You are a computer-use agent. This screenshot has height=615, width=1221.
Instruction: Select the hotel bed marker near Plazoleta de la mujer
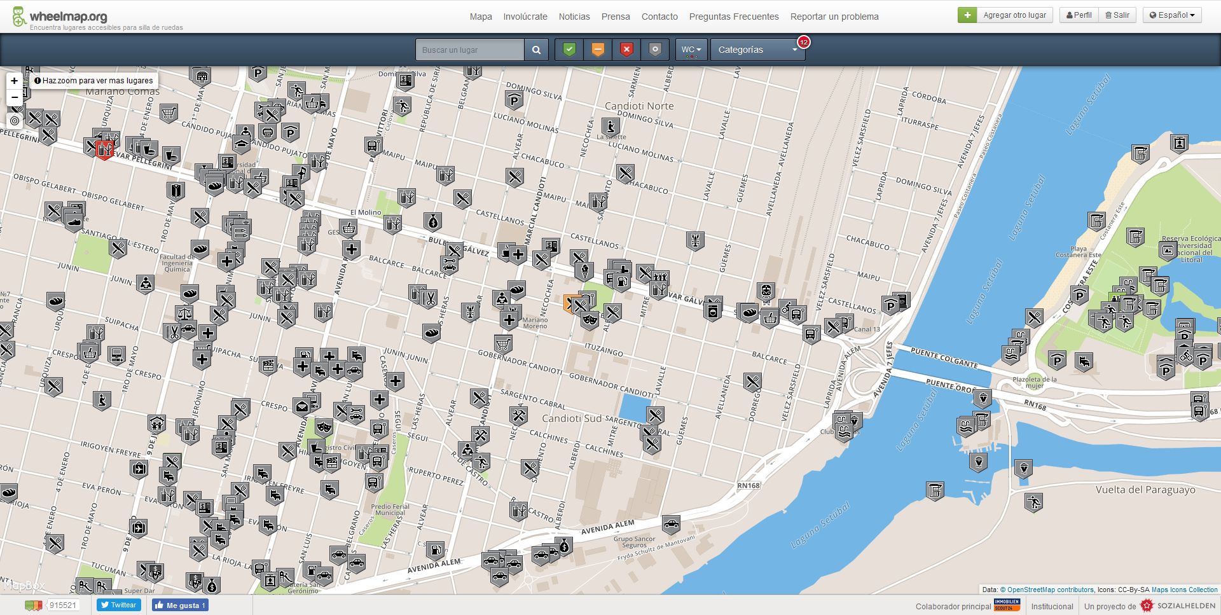(1084, 363)
